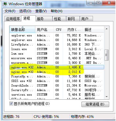The image size is (116, 121).
Task: Switch to the 服务 tab
Action: coord(44,19)
